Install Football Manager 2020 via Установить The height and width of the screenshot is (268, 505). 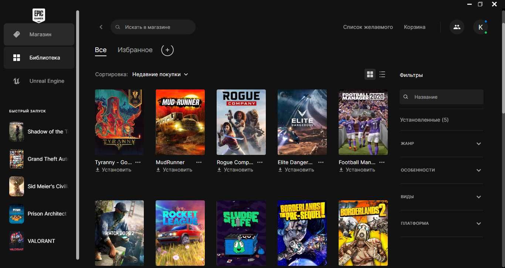click(357, 170)
